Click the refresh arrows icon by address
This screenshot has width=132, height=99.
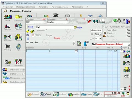(28, 35)
